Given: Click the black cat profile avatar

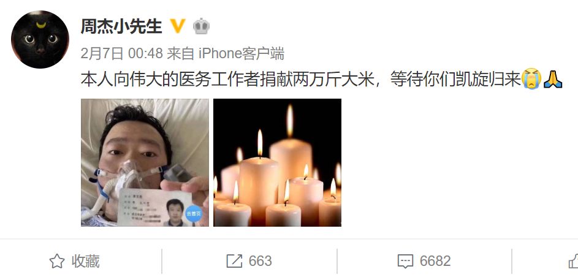Looking at the screenshot, I should click(x=40, y=39).
